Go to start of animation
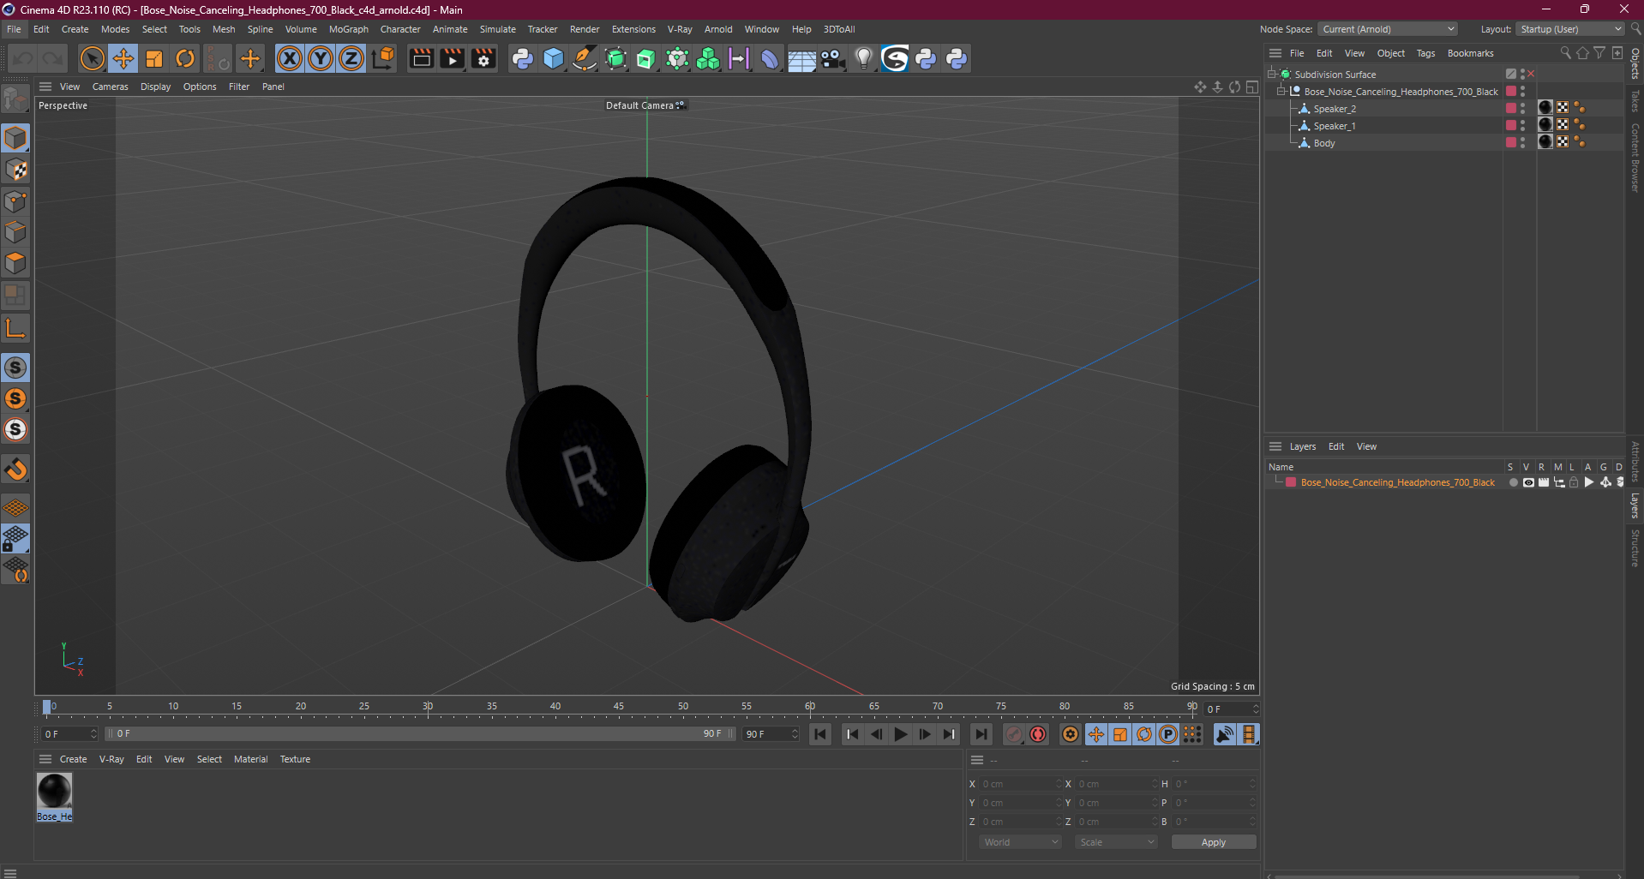 coord(820,734)
